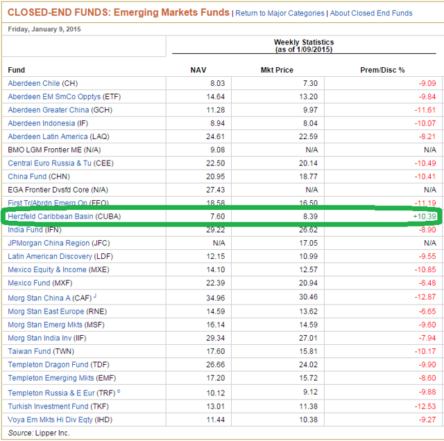Click the 8.03 NAV for Aberdeen Chile
Image resolution: width=444 pixels, height=441 pixels.
pyautogui.click(x=217, y=83)
